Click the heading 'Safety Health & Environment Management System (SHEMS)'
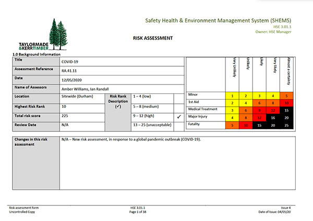This screenshot has height=221, width=313. 218,20
